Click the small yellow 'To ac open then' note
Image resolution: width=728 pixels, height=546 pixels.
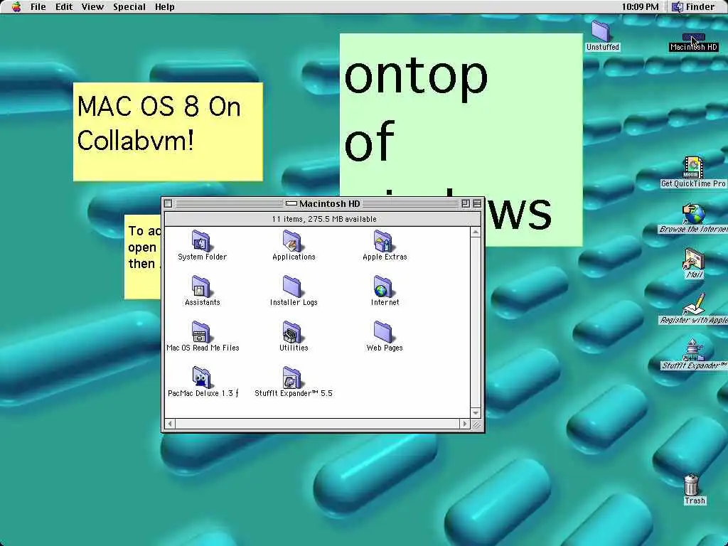[143, 257]
